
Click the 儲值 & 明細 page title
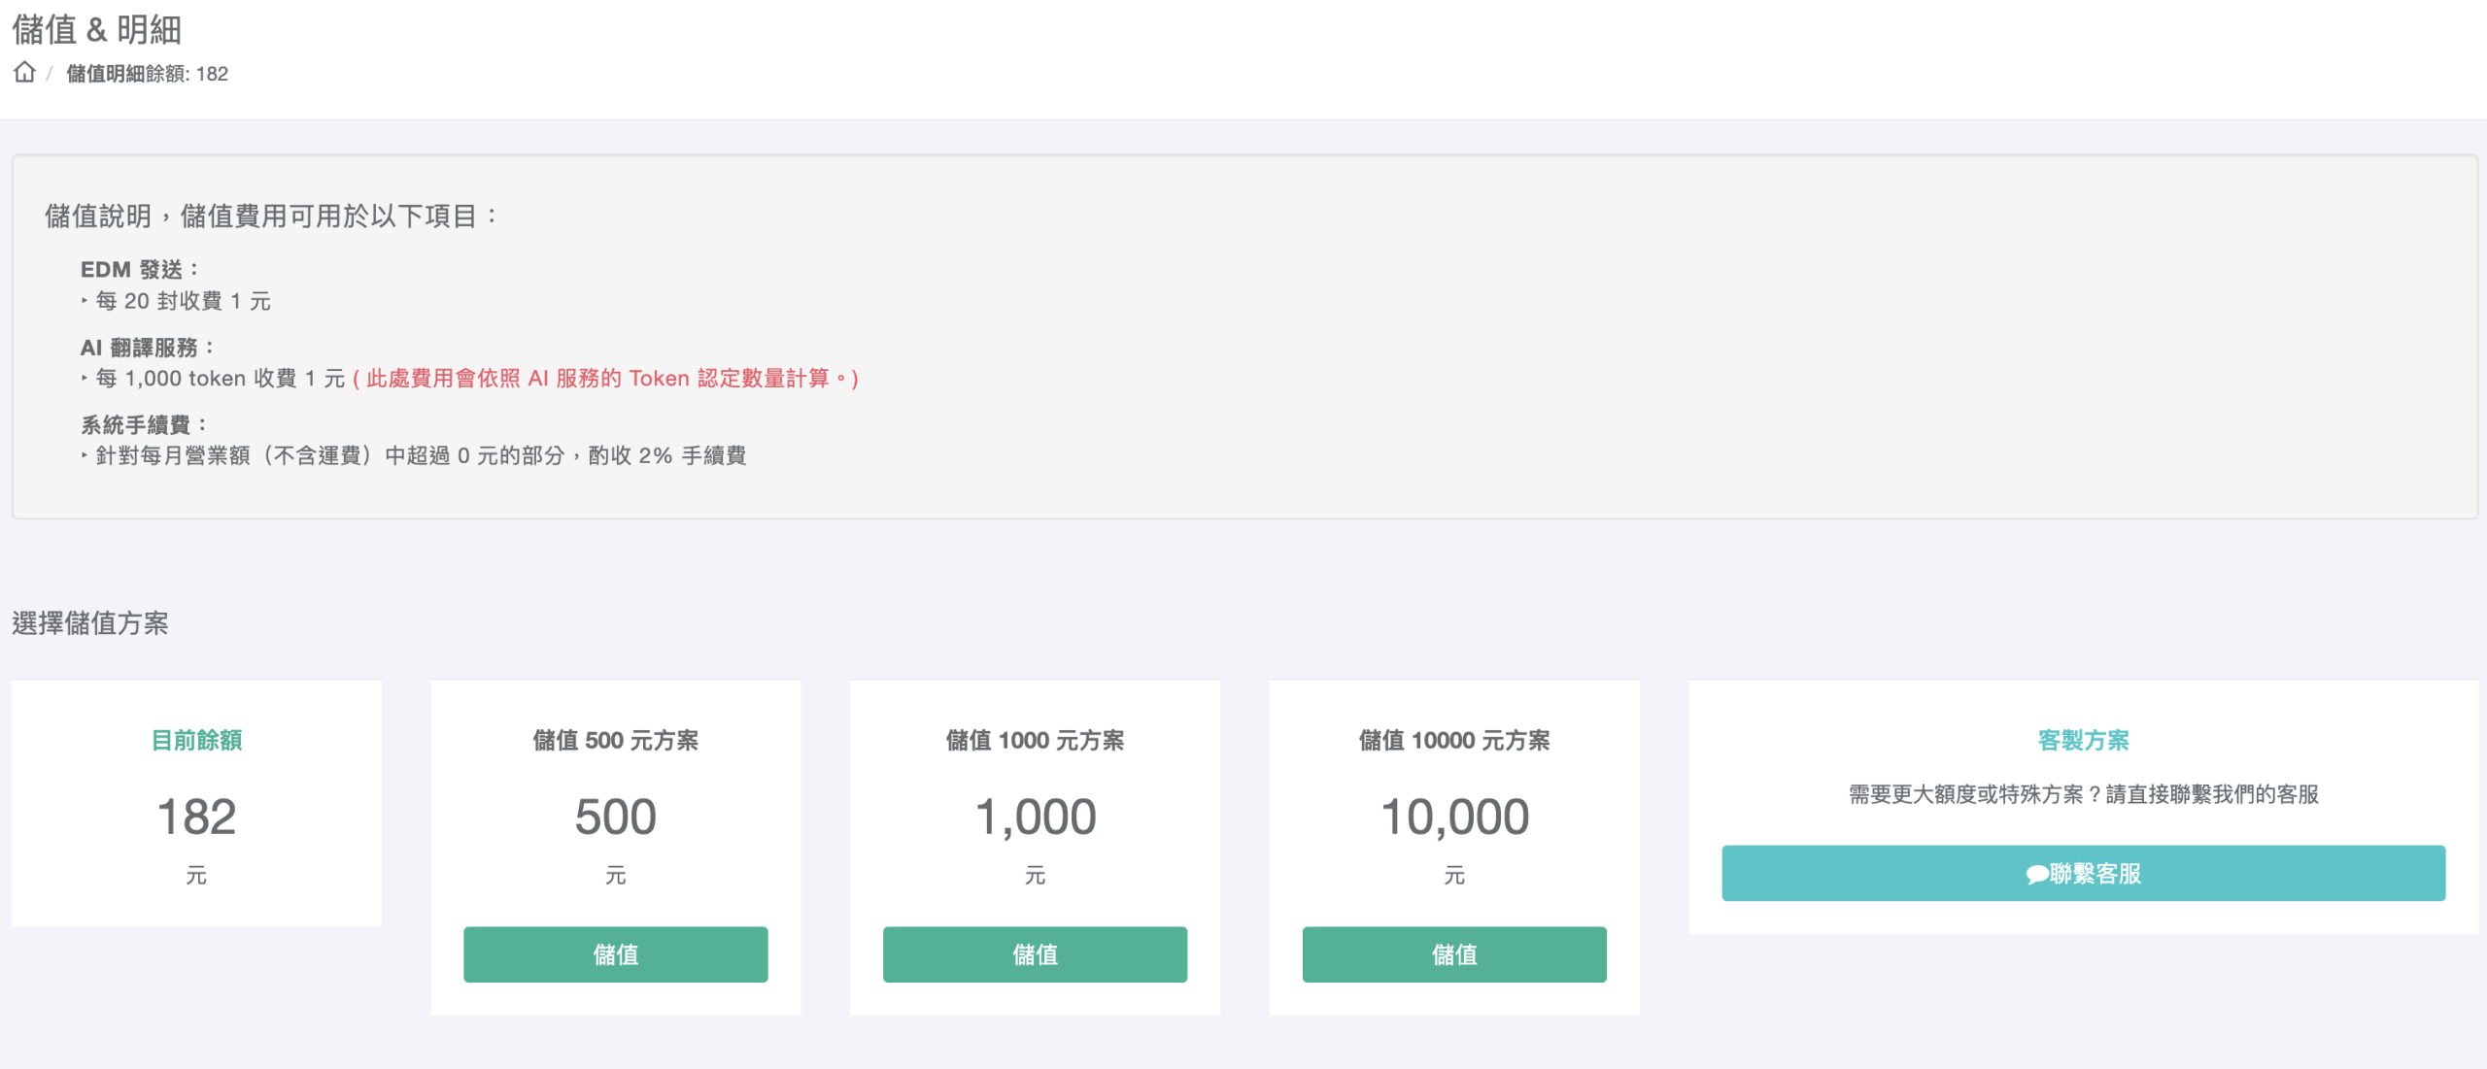pyautogui.click(x=96, y=29)
